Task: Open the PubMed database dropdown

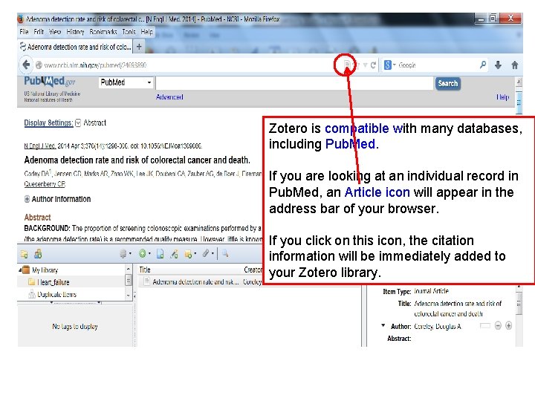Action: [x=126, y=82]
